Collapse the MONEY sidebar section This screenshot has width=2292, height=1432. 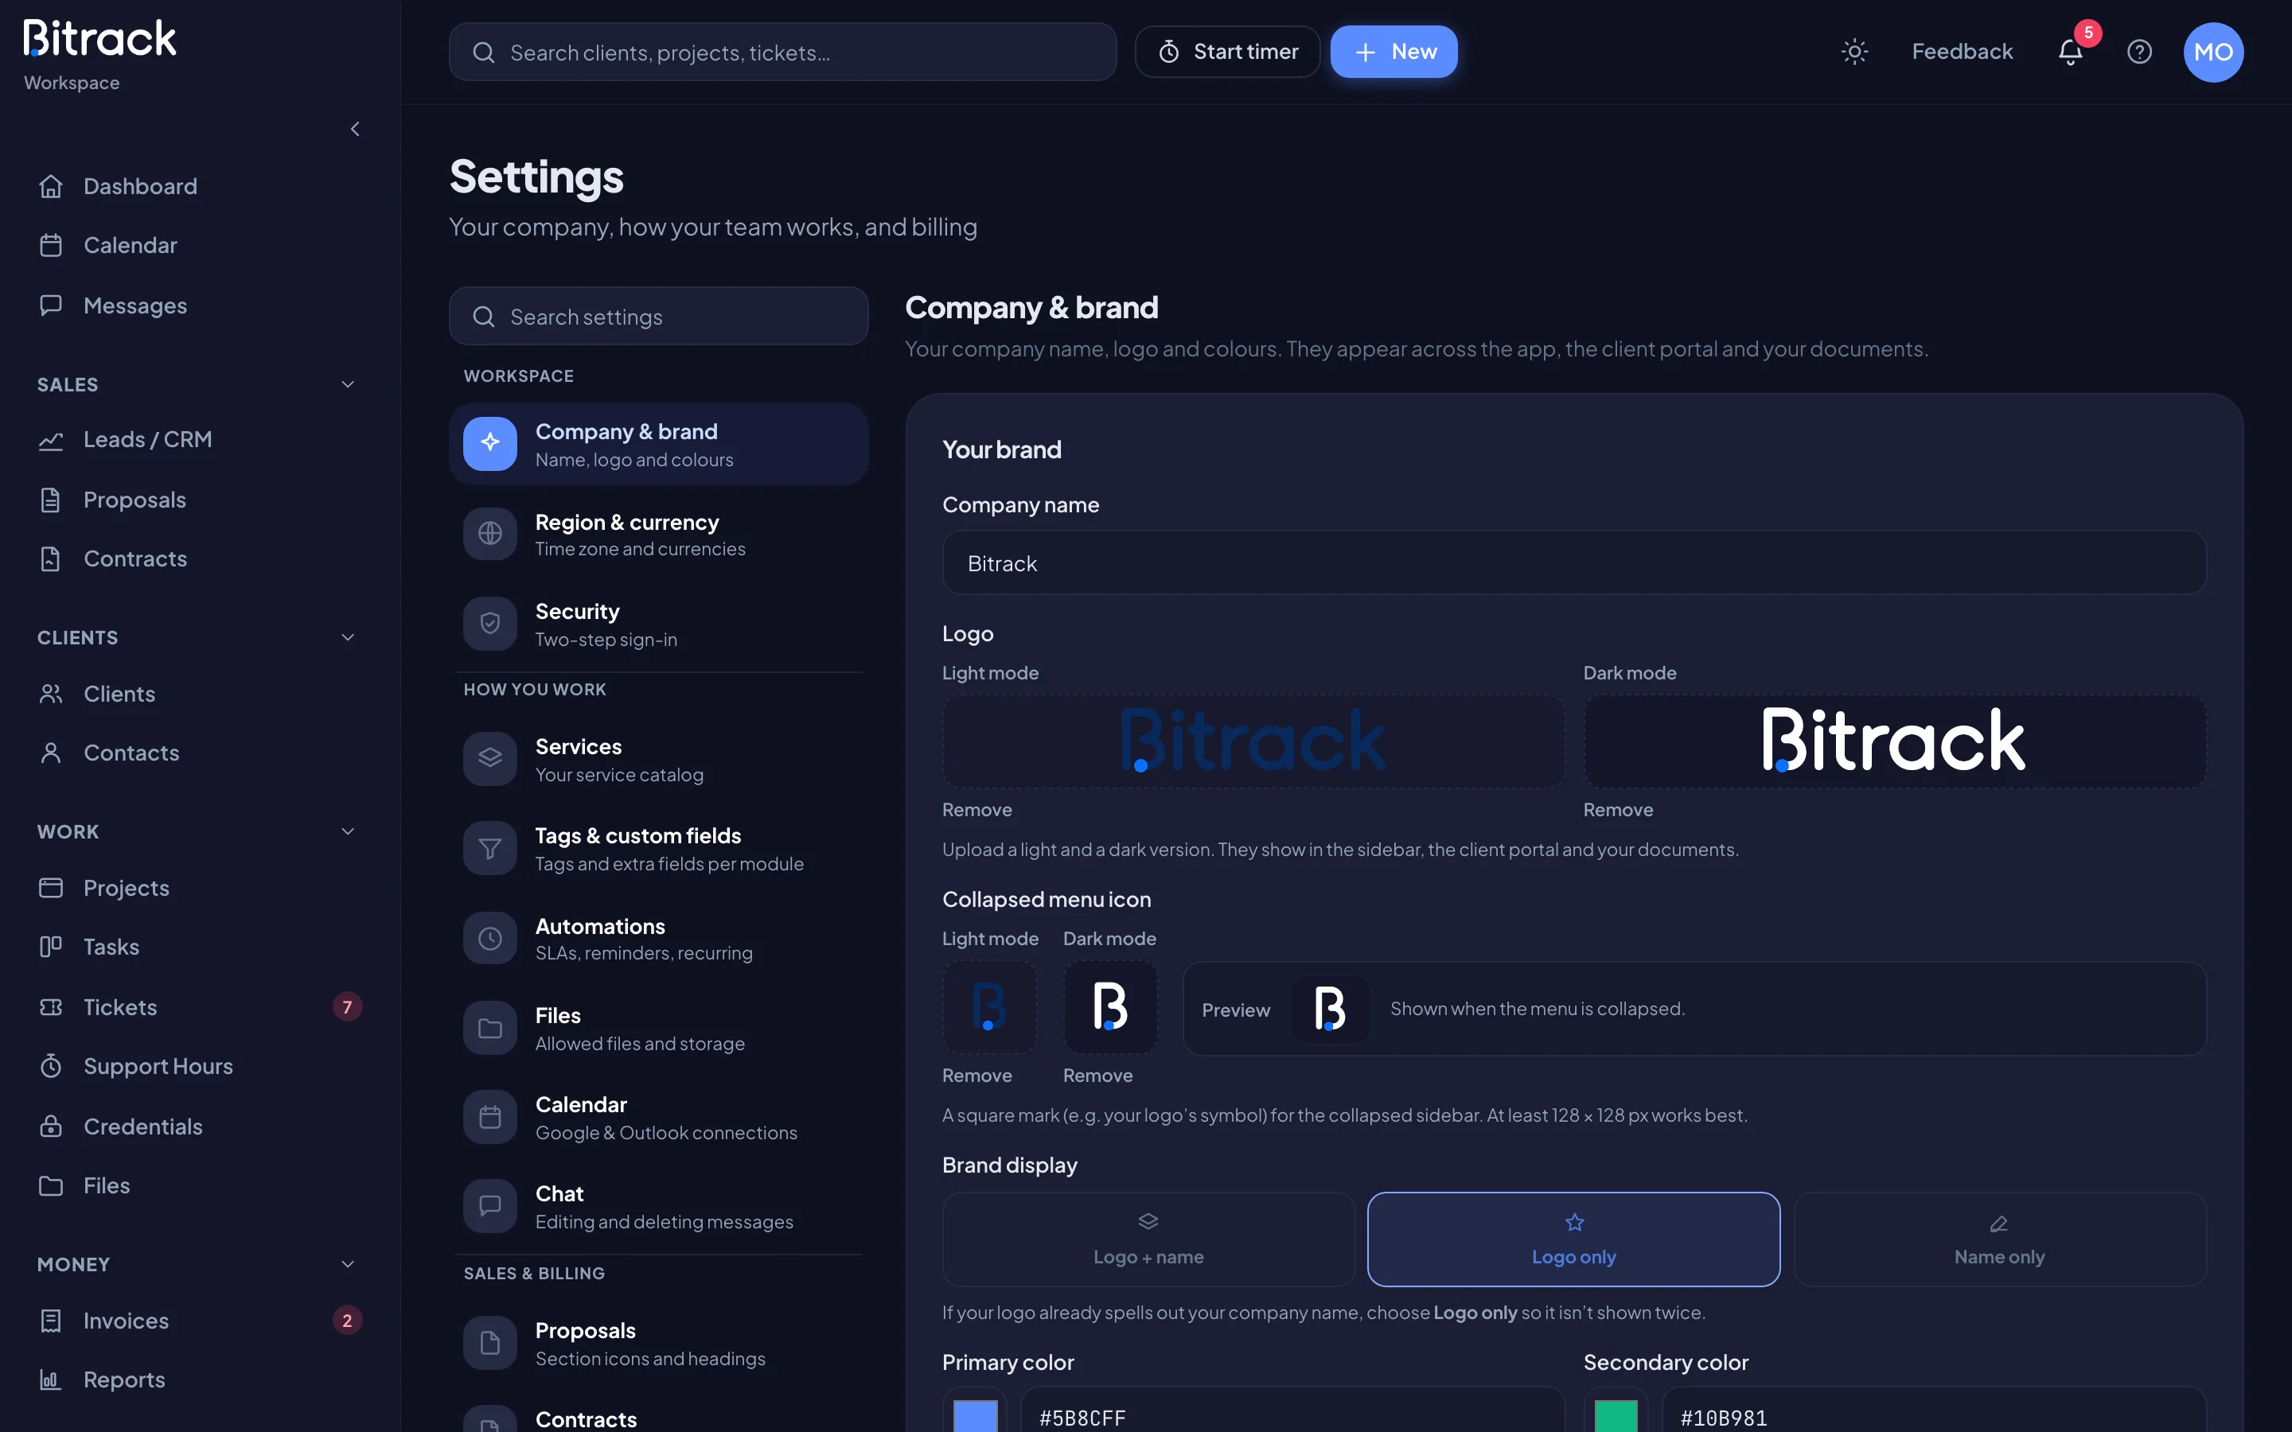[348, 1264]
